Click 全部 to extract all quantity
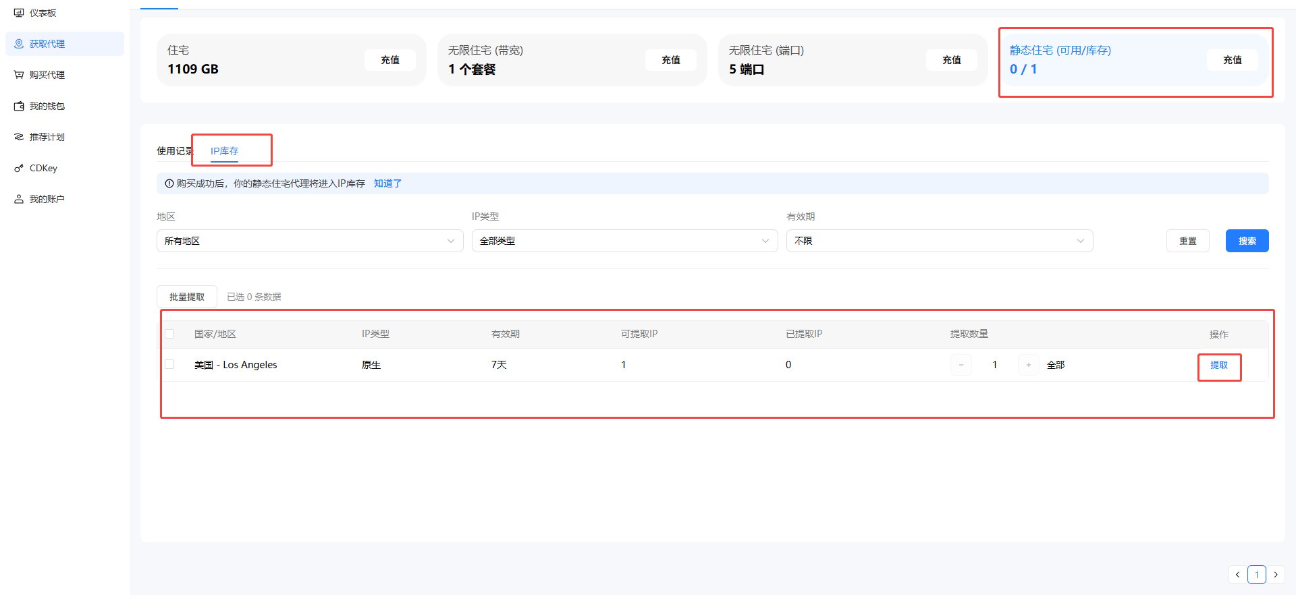Screen dimensions: 1296x611 [x=1056, y=365]
